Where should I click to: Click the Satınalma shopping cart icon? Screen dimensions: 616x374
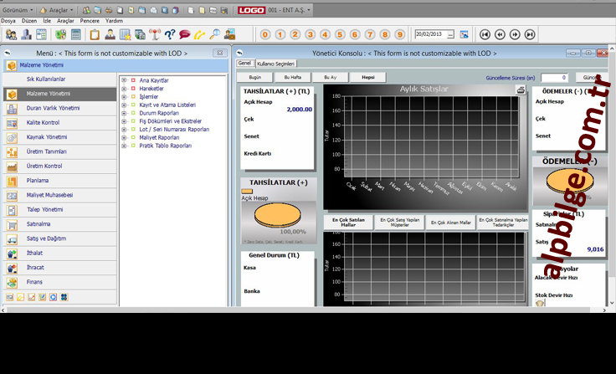click(x=12, y=224)
